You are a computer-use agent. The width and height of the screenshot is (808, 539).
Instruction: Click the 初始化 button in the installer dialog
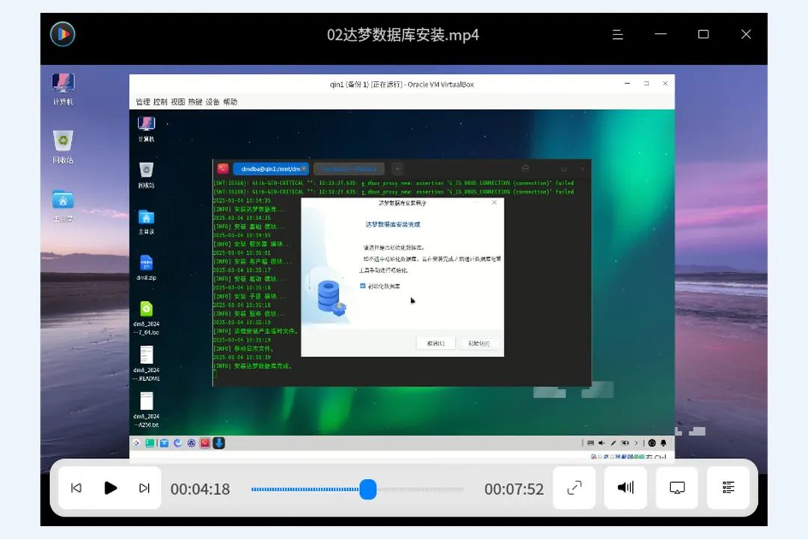pyautogui.click(x=479, y=344)
